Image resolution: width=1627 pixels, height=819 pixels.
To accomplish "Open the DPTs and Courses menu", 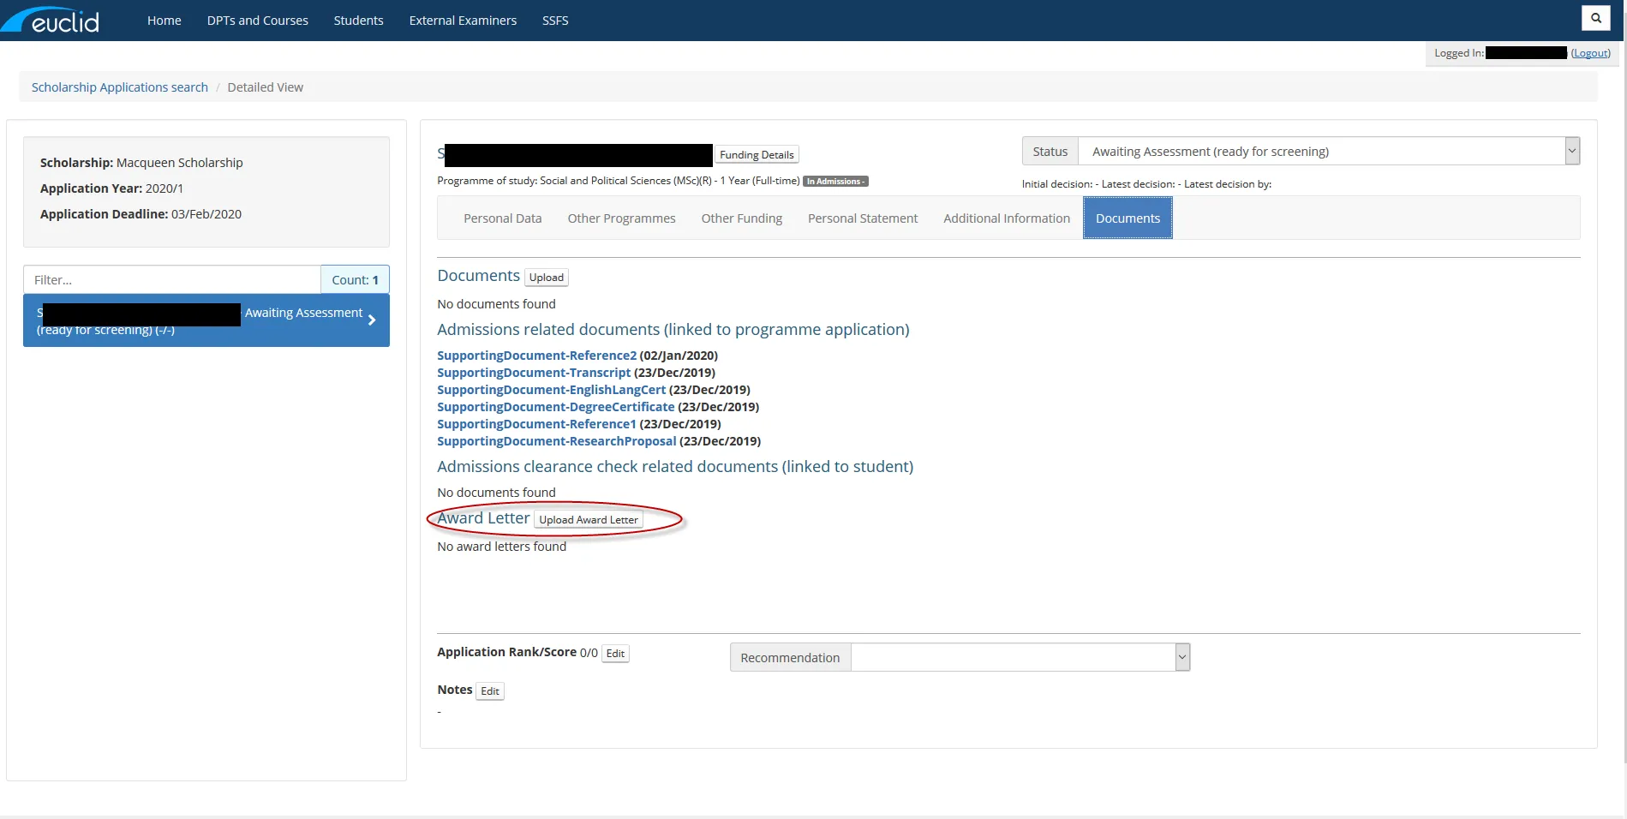I will click(x=257, y=20).
